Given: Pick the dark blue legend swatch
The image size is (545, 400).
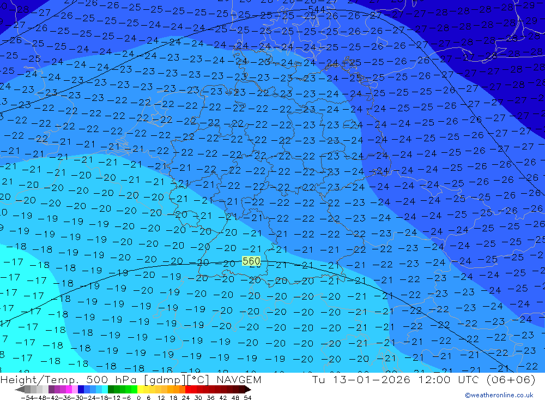Looking at the screenshot, I should 81,390.
